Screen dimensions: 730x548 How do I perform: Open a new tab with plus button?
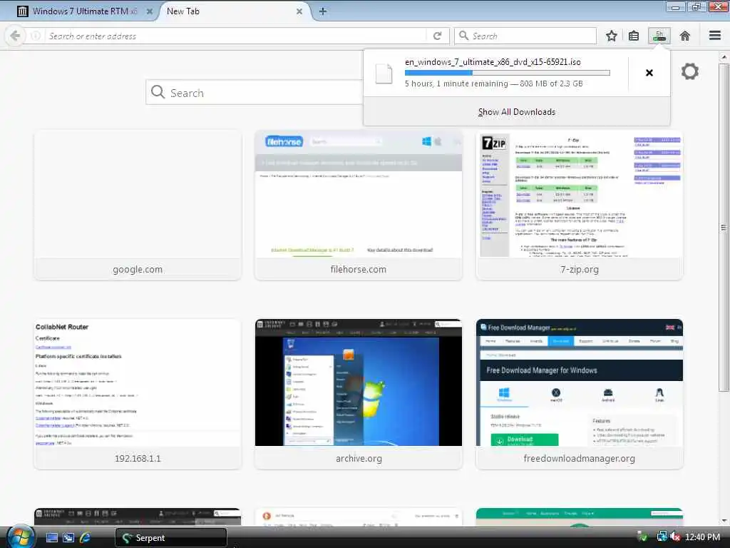[x=323, y=11]
